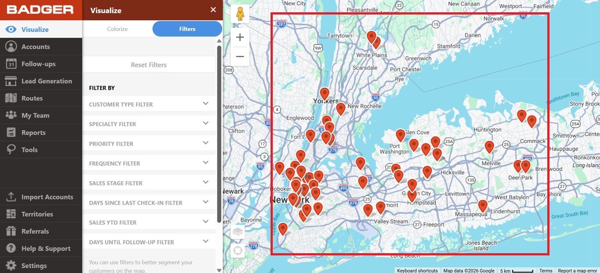This screenshot has height=273, width=600.
Task: Close the Visualize panel
Action: coord(213,10)
